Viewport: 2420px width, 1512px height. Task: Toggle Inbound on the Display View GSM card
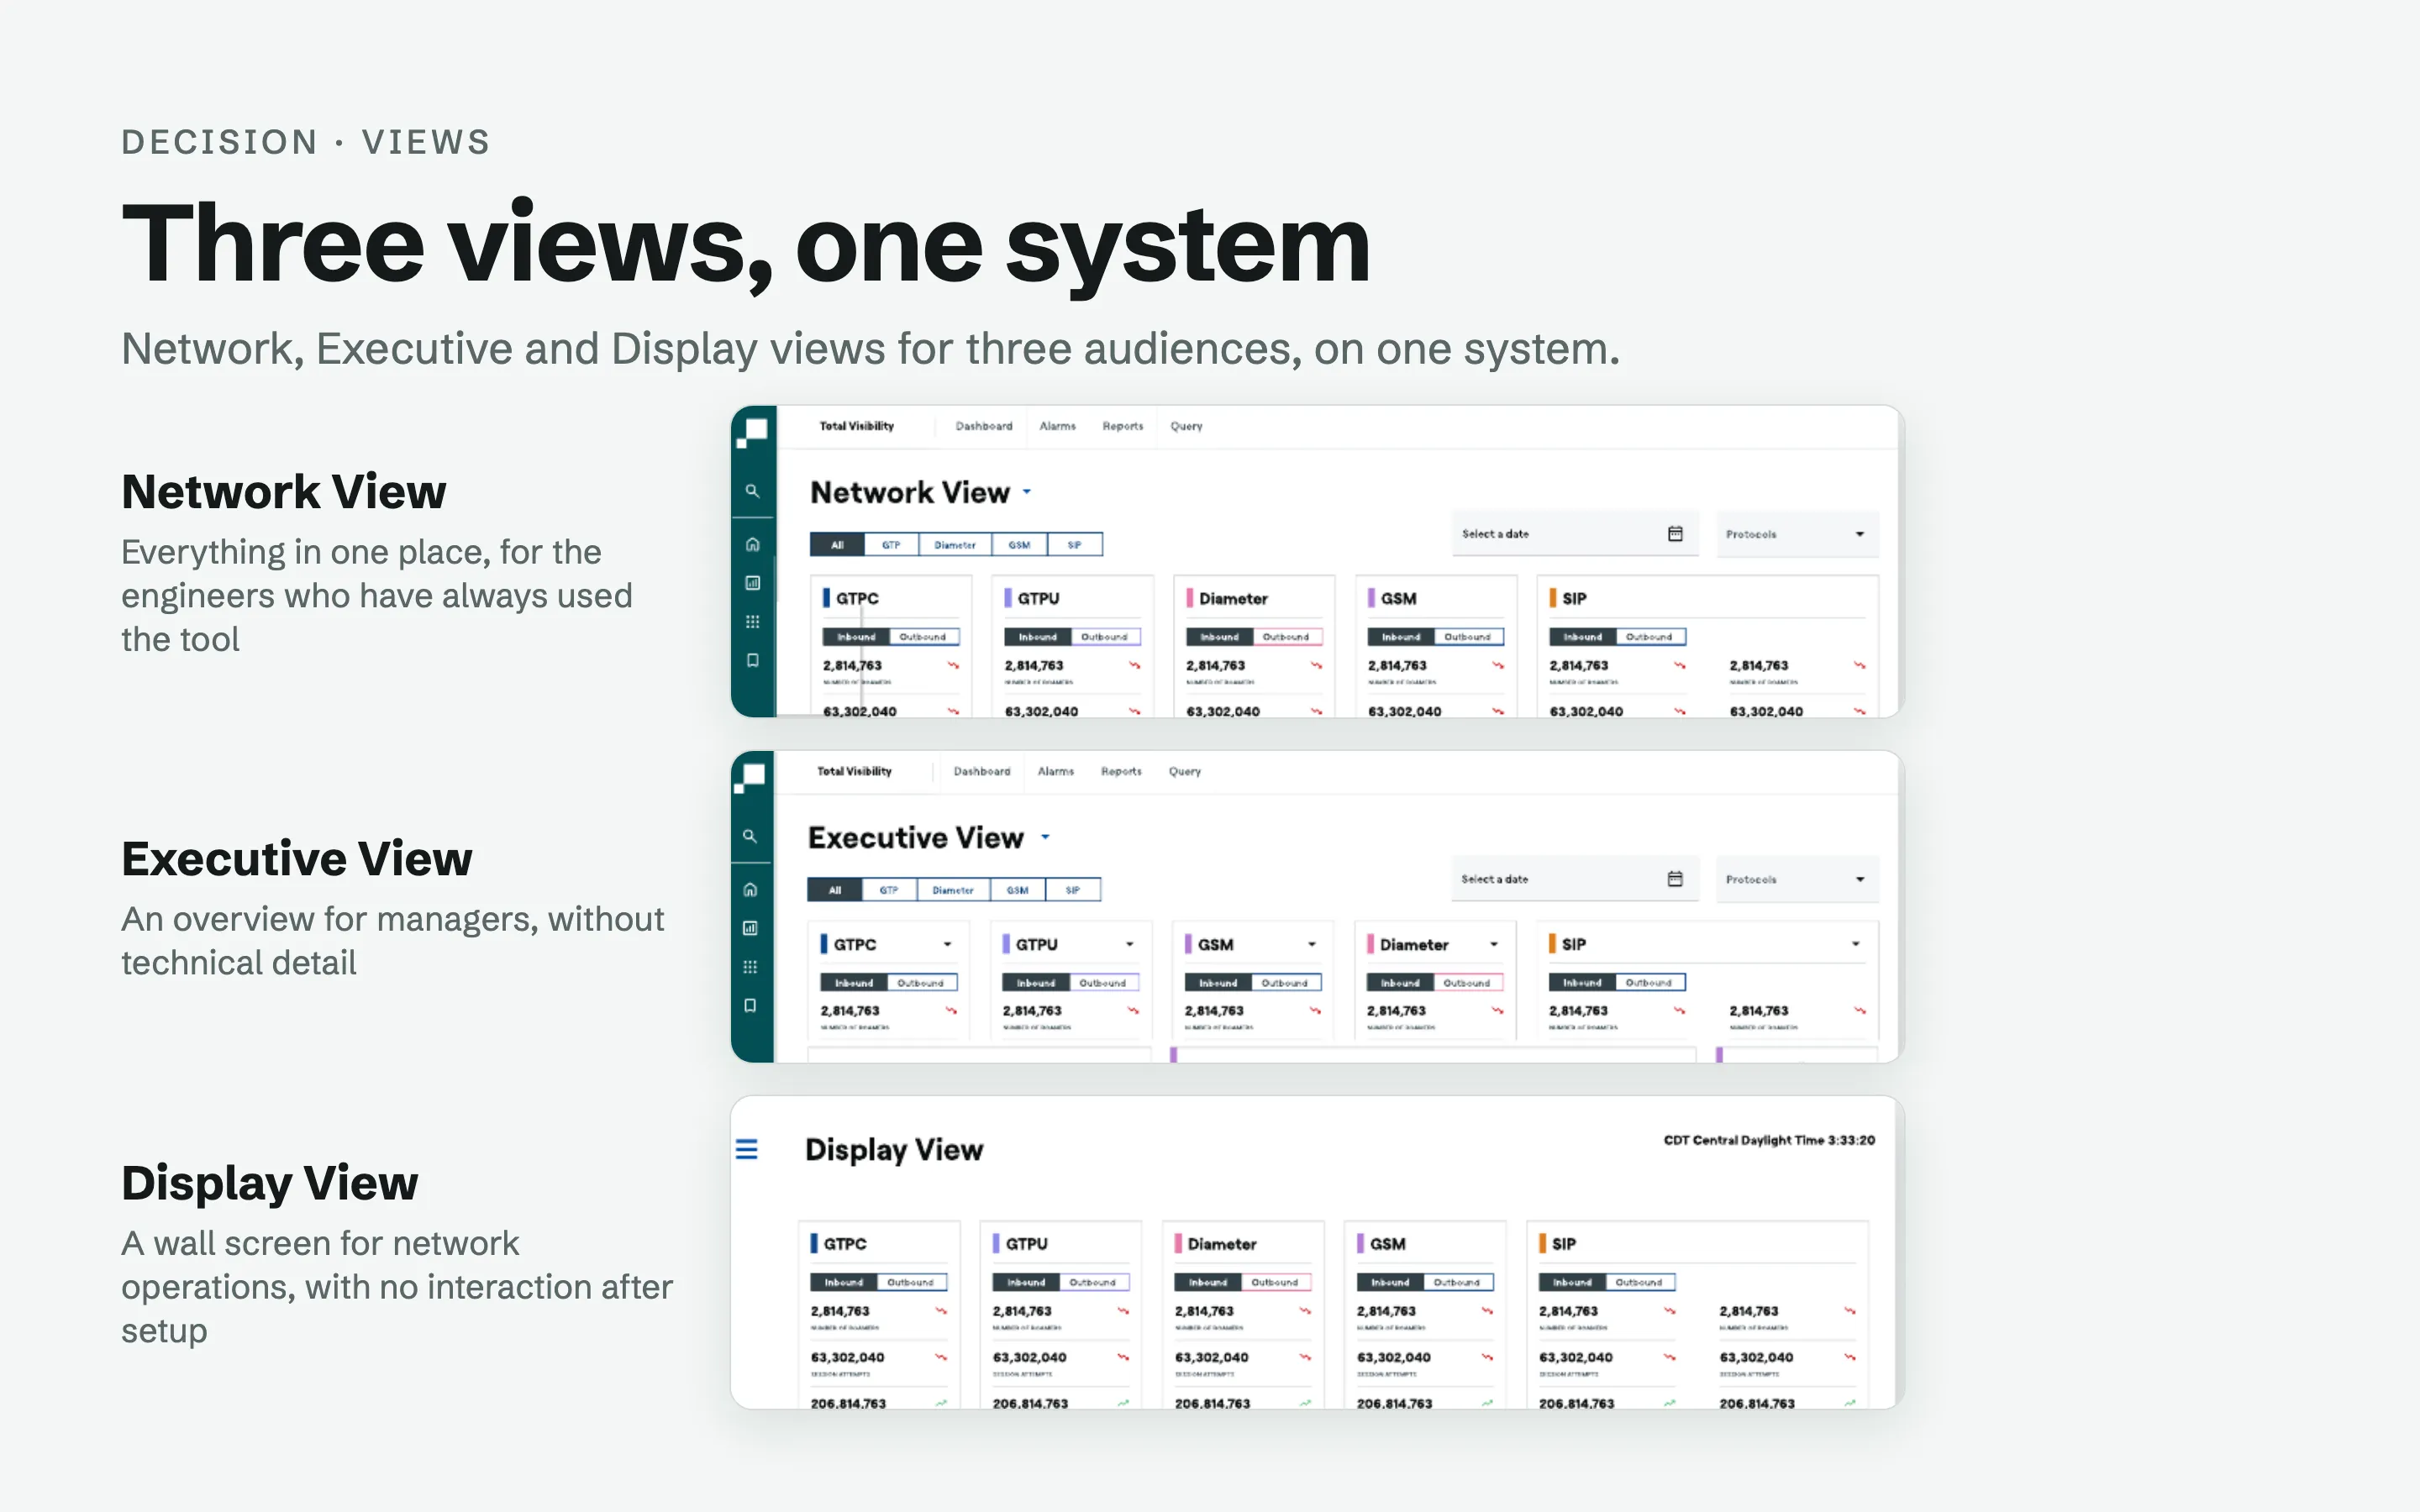[x=1390, y=1282]
